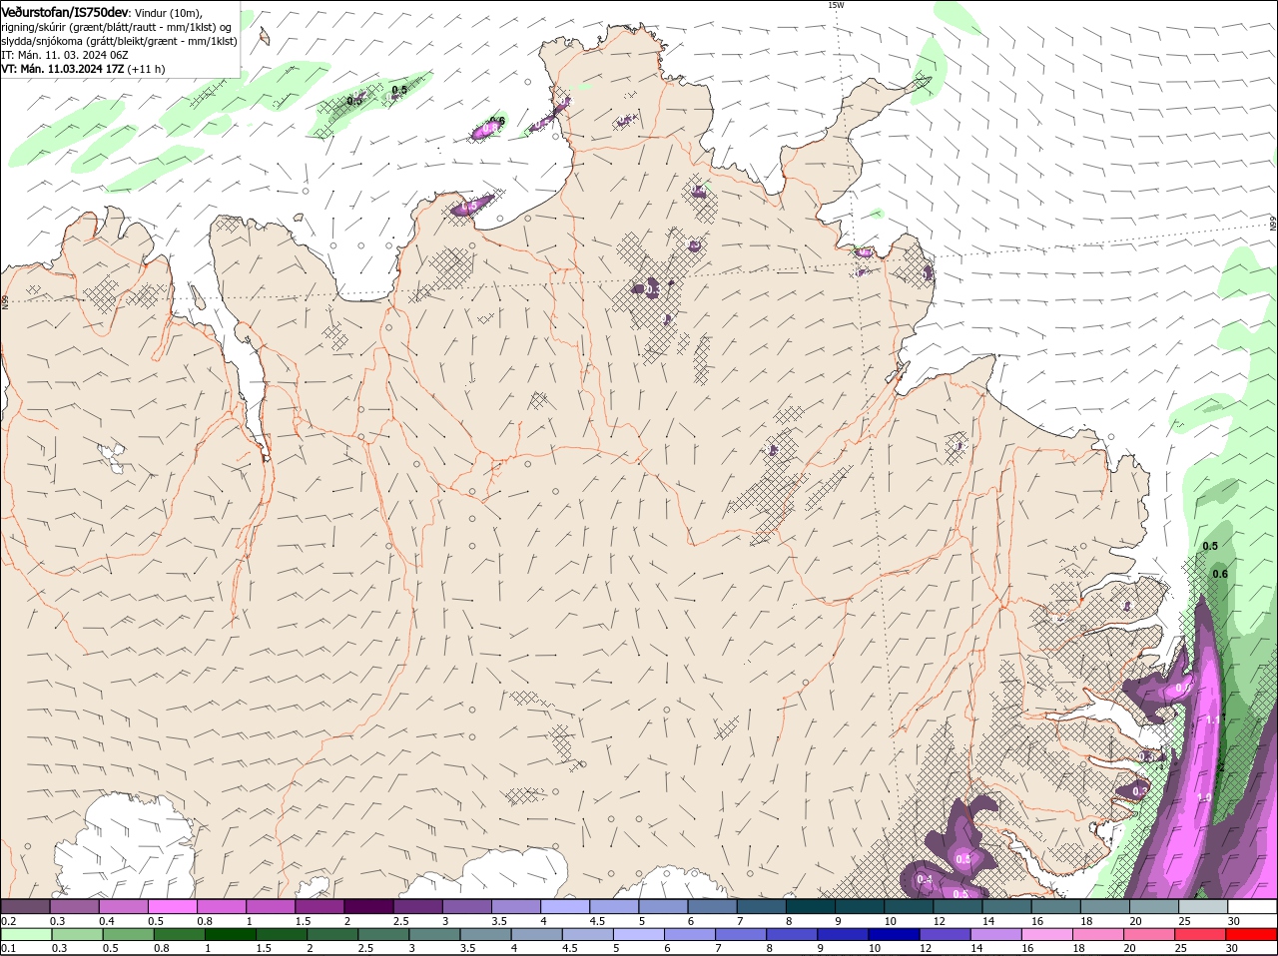Pick the bright red swatch ending lower scale
Screen dimensions: 1278x956
pos(1250,934)
